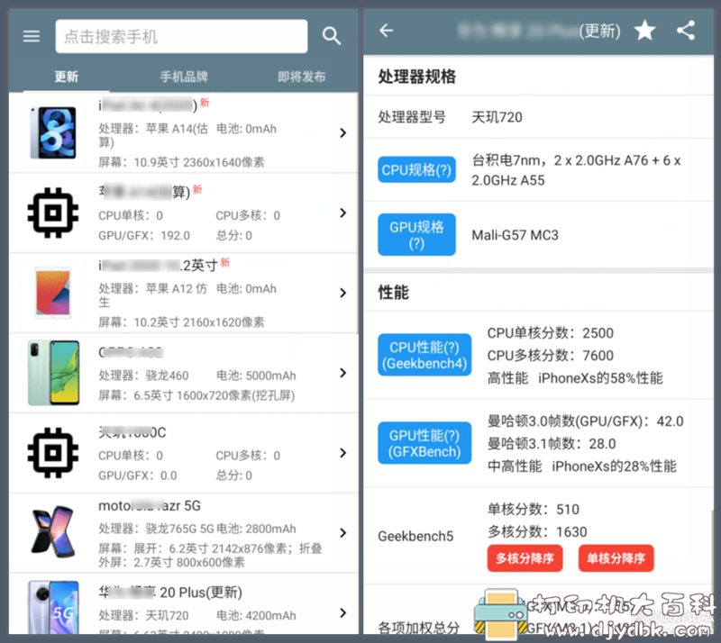Screen dimensions: 721x643
Task: Select the 天玑720 processor model text
Action: 497,117
